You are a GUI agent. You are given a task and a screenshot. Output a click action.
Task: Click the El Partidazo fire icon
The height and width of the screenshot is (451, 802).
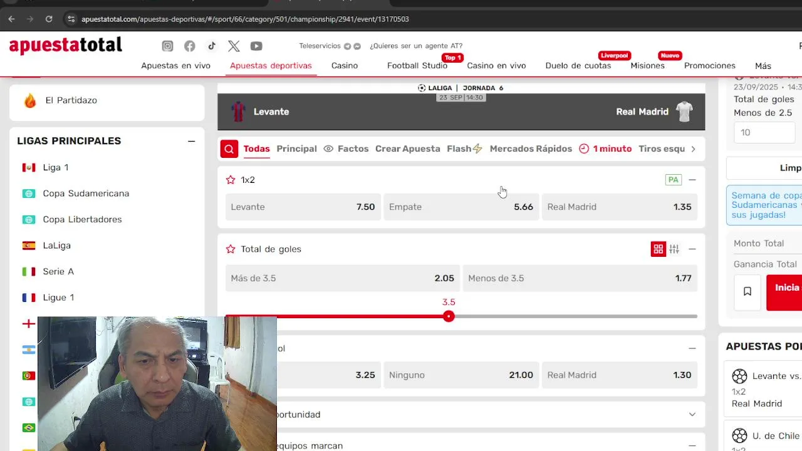[x=30, y=100]
